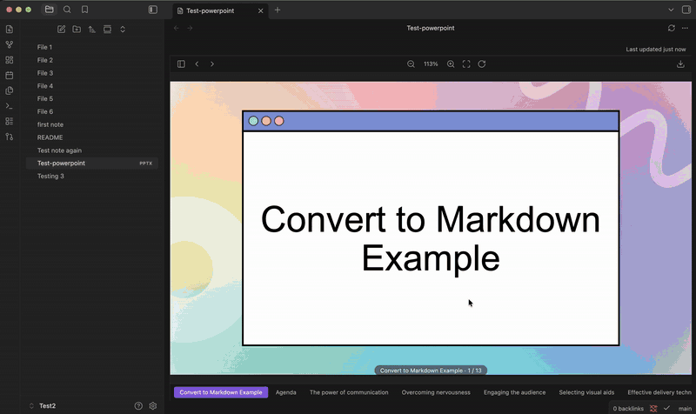Image resolution: width=696 pixels, height=414 pixels.
Task: Click the git branch ribbon icon
Action: coord(10,137)
